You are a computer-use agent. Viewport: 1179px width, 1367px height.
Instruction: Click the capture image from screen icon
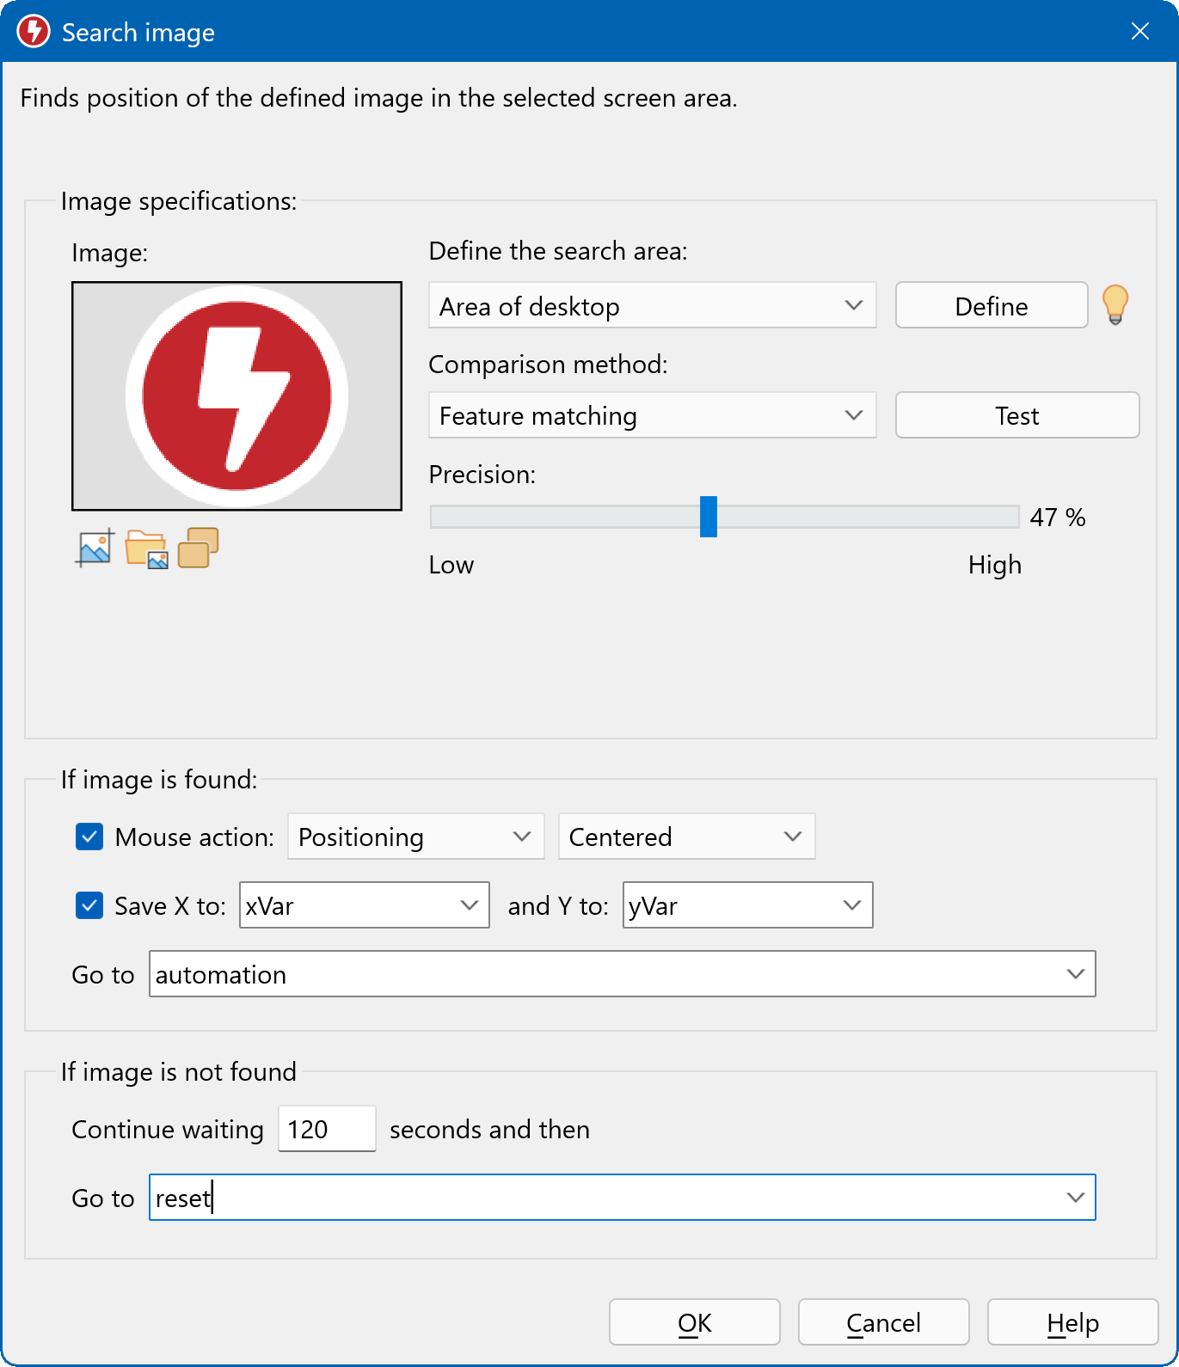[x=95, y=548]
